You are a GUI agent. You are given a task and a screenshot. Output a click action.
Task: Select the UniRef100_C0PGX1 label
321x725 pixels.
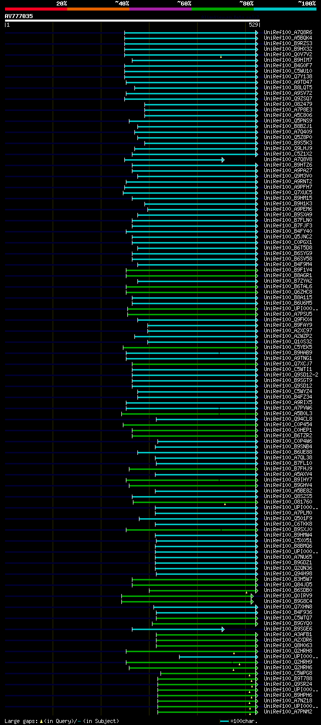click(288, 243)
